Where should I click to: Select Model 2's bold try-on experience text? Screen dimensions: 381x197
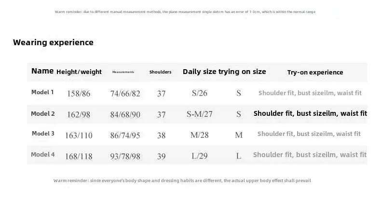(x=310, y=113)
